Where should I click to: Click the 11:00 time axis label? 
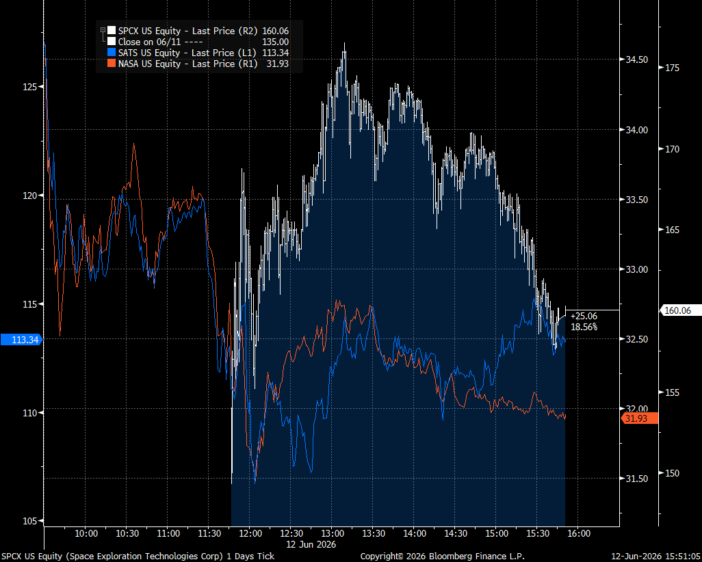[168, 533]
